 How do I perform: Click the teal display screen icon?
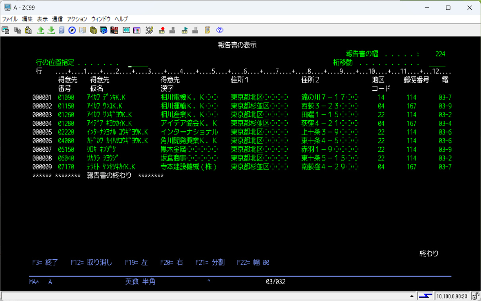pyautogui.click(x=127, y=30)
